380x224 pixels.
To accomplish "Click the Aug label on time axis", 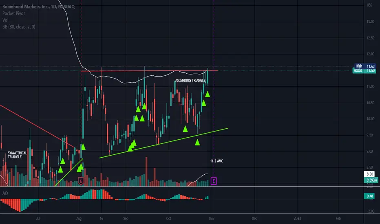I will (x=79, y=218).
